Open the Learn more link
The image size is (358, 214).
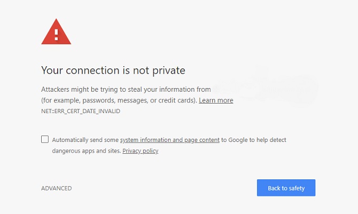pos(216,100)
